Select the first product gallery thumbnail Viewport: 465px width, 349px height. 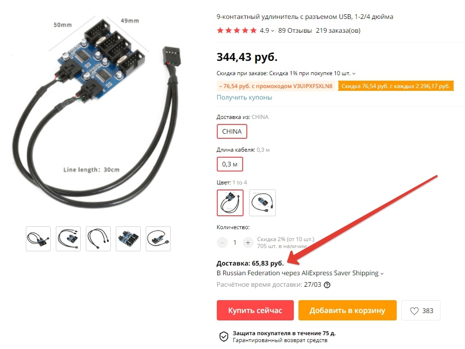tap(38, 239)
